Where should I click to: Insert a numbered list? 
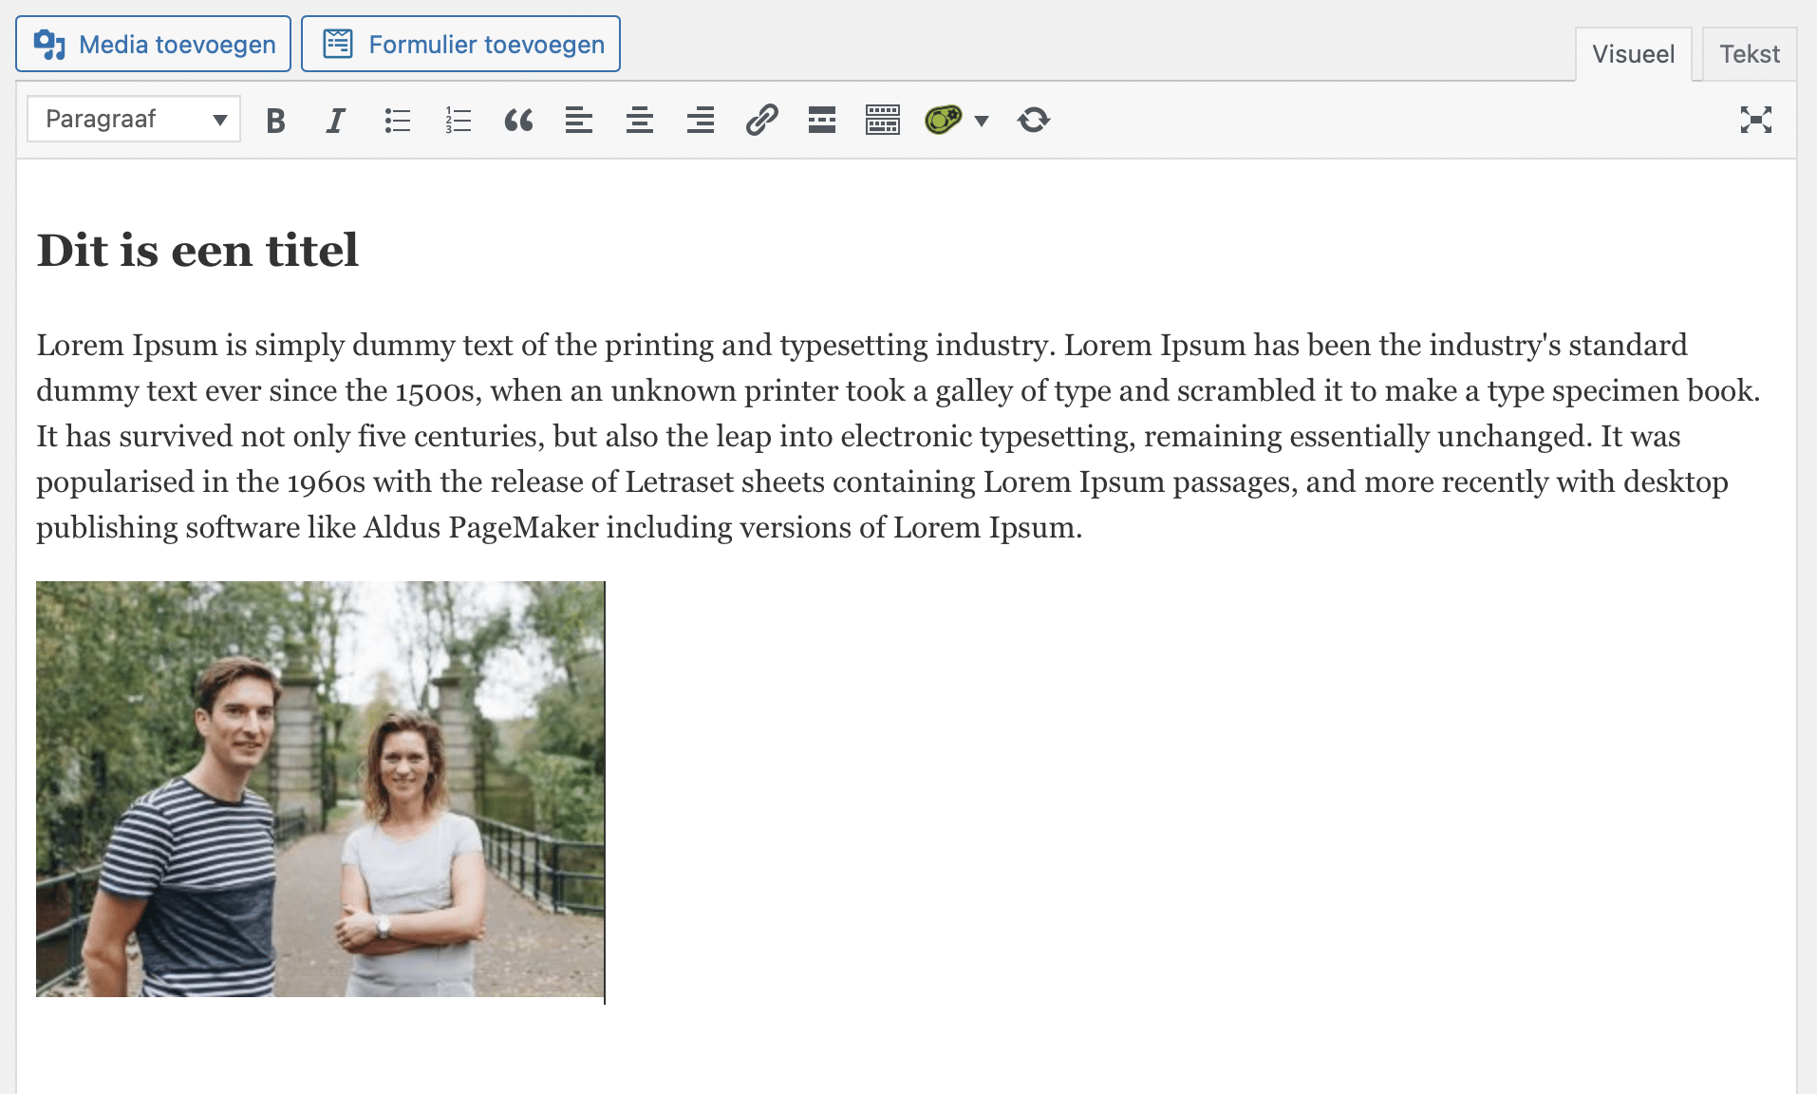click(458, 121)
